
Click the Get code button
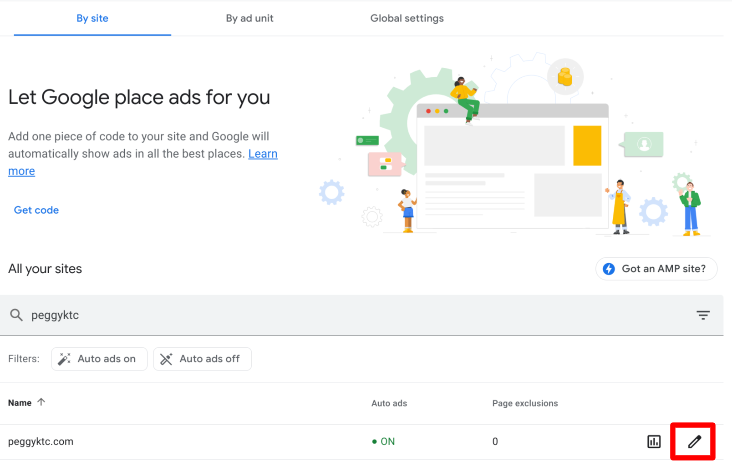(36, 210)
